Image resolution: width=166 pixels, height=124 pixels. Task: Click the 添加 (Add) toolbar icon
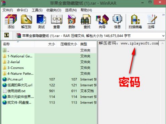(x=11, y=22)
